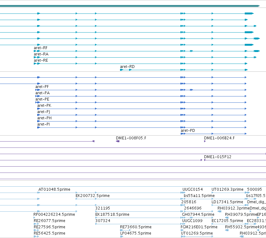Select the 500095 label

(x=254, y=189)
